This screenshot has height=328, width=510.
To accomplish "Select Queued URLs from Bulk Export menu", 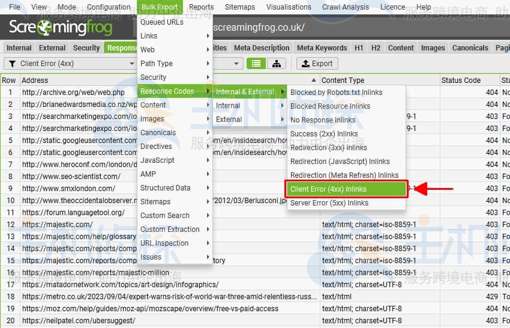I will point(162,22).
